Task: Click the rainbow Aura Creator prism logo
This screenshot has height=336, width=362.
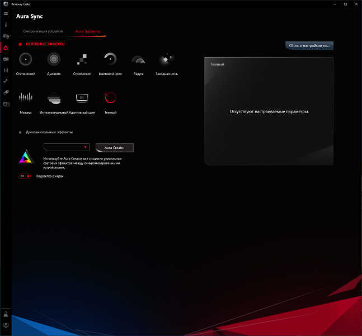Action: pos(26,157)
